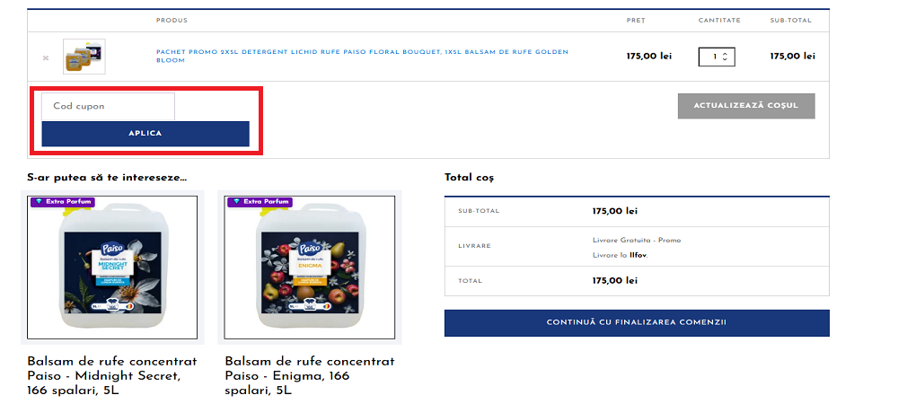
Task: Click the diamond icon on Enigma badge
Action: 236,201
